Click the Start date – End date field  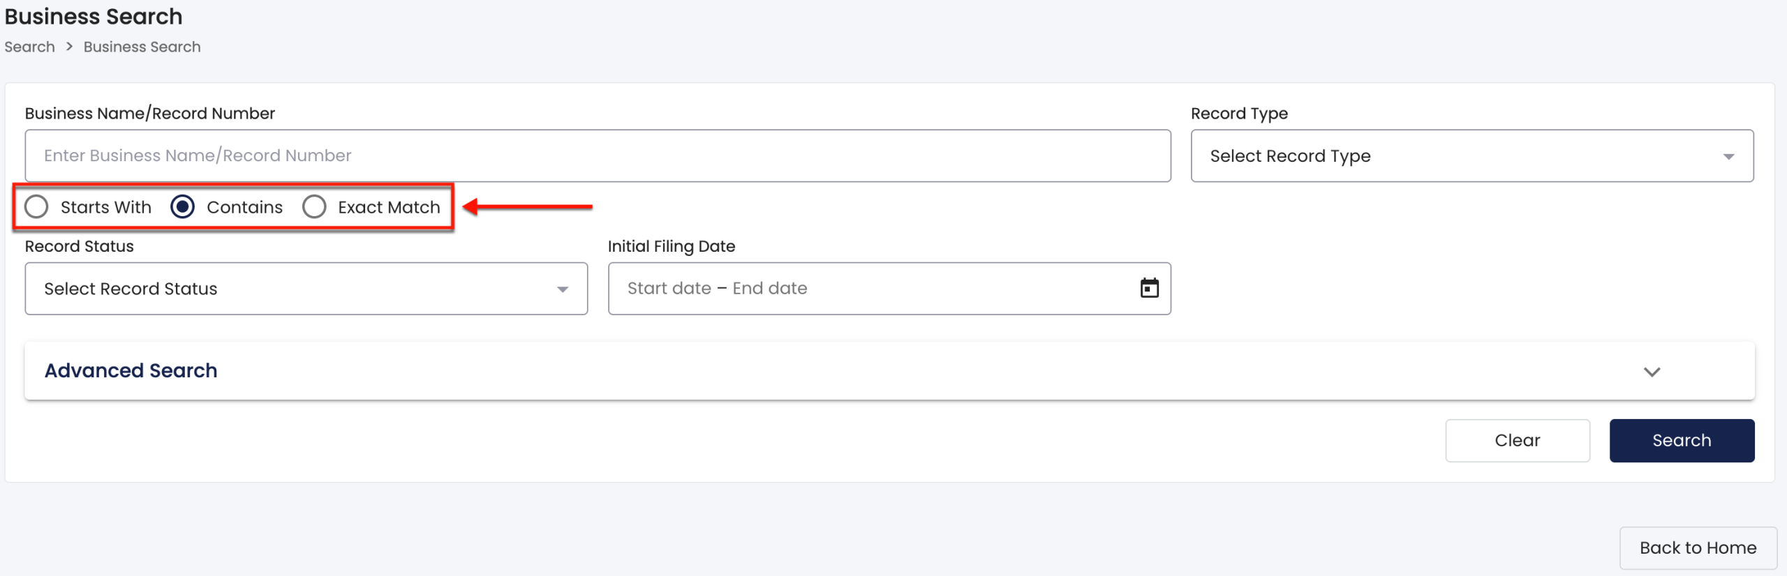point(889,289)
